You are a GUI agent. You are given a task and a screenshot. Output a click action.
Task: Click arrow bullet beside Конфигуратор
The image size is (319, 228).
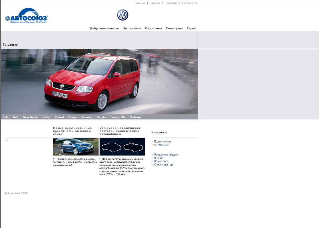coord(152,164)
